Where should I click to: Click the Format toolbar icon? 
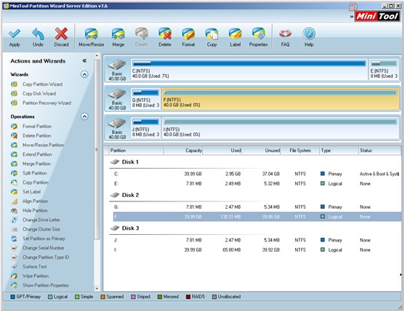coord(188,34)
